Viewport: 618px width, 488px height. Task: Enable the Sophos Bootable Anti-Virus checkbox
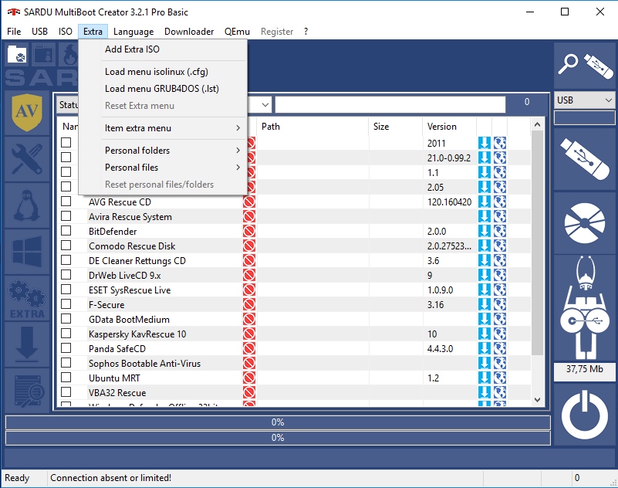[x=66, y=363]
